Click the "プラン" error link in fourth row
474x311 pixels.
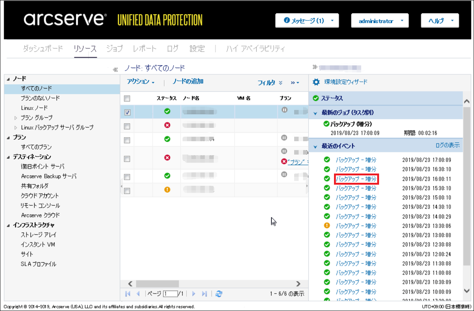pyautogui.click(x=299, y=162)
